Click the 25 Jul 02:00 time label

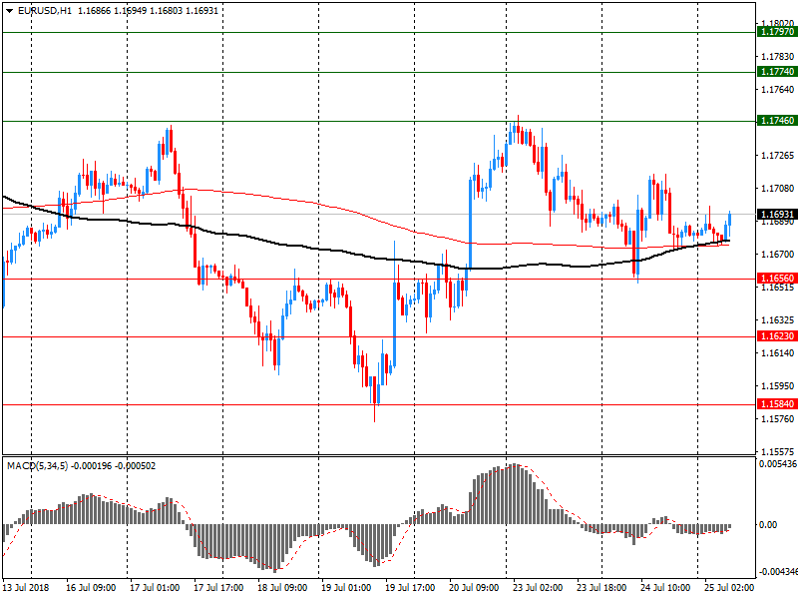coord(729,588)
